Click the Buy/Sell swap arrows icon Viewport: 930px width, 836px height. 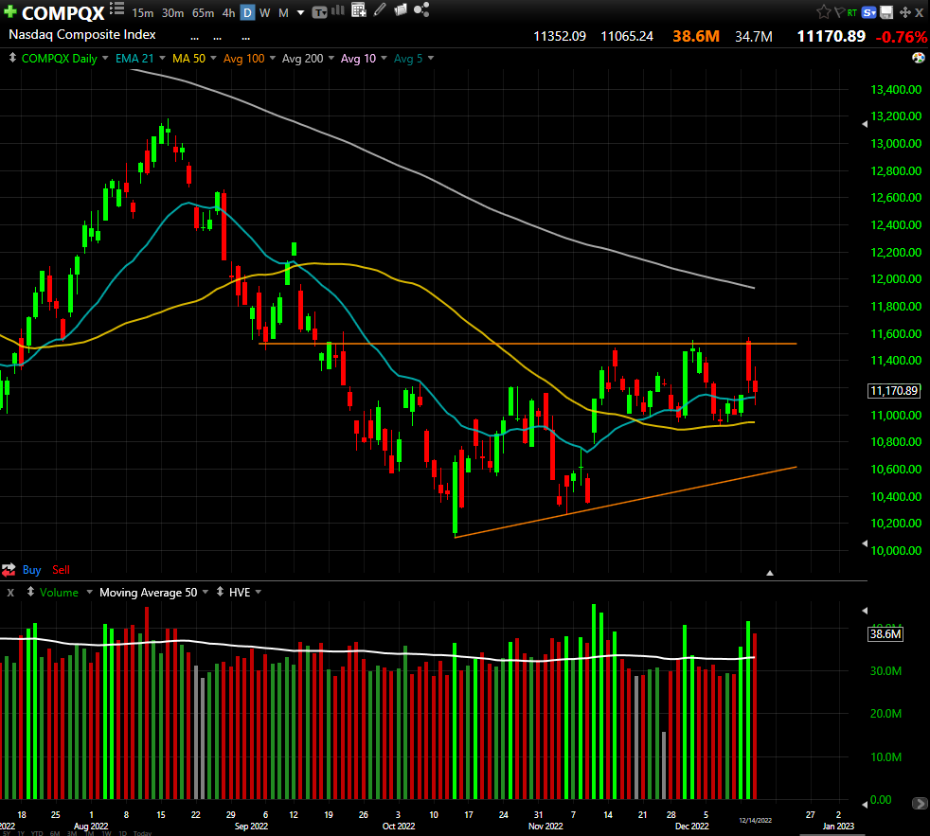(9, 570)
